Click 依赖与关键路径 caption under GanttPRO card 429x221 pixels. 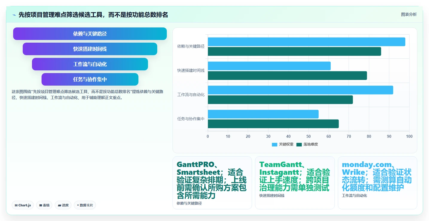189,203
